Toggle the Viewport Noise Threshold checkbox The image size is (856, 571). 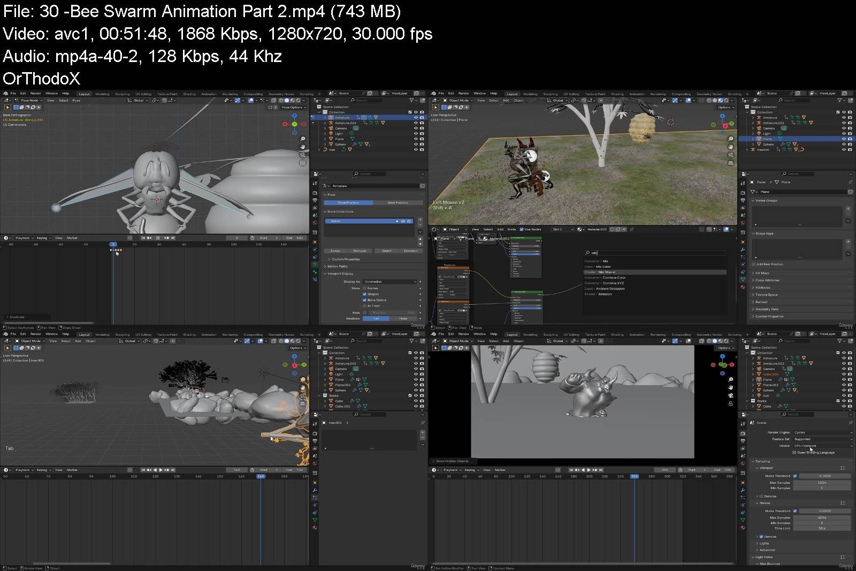pos(795,476)
